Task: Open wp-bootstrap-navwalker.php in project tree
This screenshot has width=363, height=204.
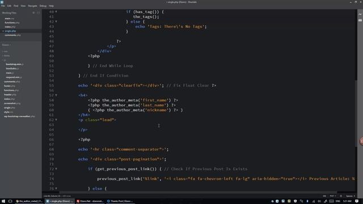Action: (x=19, y=116)
